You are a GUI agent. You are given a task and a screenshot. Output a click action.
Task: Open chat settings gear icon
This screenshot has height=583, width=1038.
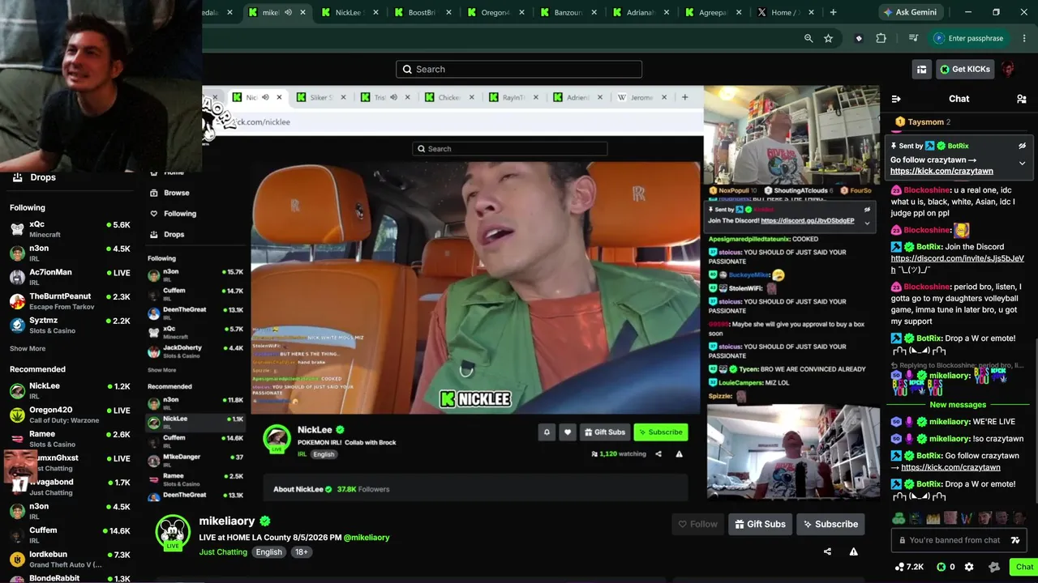pos(969,567)
